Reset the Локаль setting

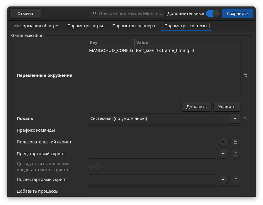(246, 118)
